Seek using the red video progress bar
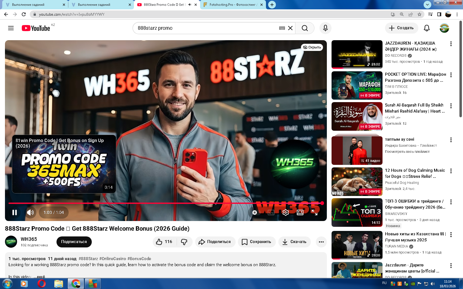Viewport: 463px width, 289px height. coord(166,203)
